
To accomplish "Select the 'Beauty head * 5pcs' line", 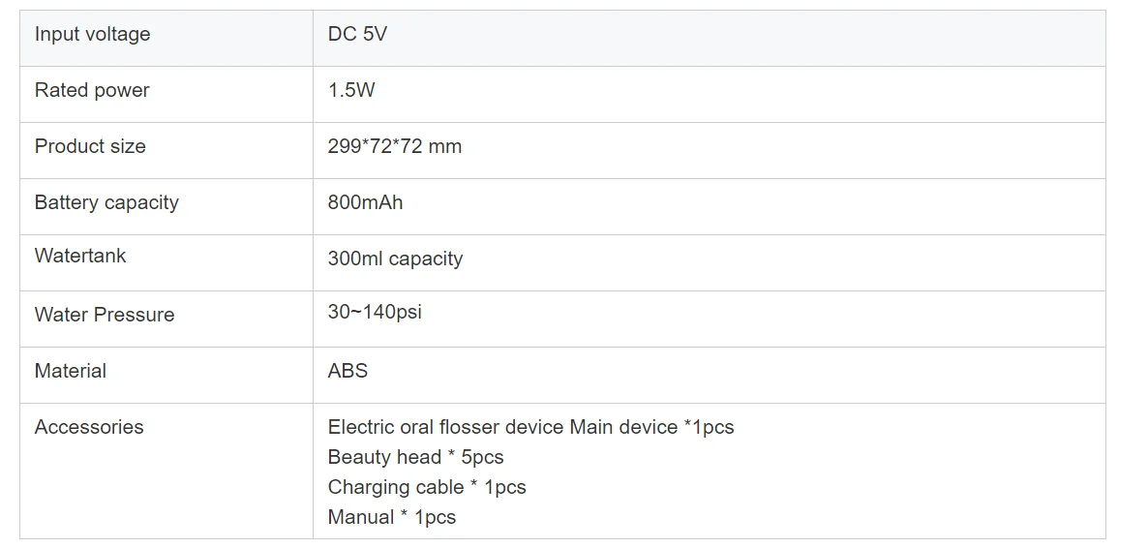I will point(415,458).
